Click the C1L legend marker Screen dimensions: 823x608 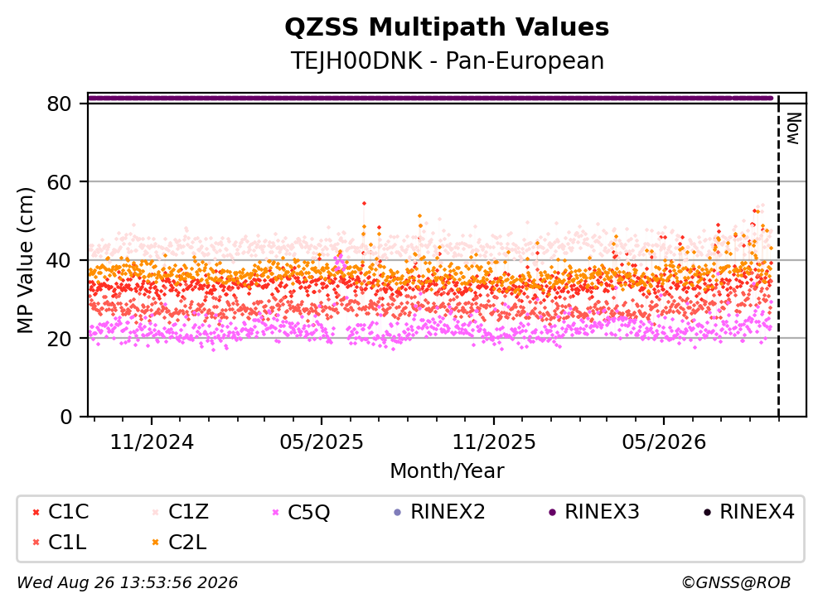click(36, 543)
